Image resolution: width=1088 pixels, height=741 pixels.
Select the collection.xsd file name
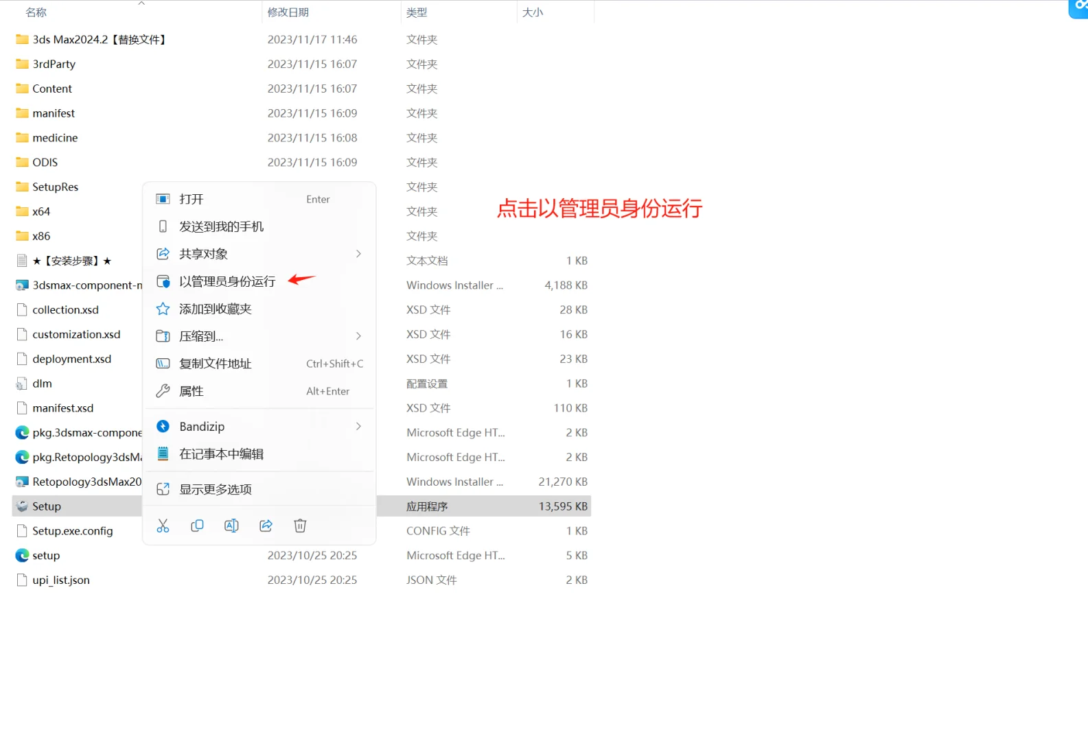[66, 309]
